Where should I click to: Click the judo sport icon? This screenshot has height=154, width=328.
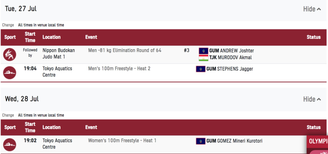(x=10, y=54)
